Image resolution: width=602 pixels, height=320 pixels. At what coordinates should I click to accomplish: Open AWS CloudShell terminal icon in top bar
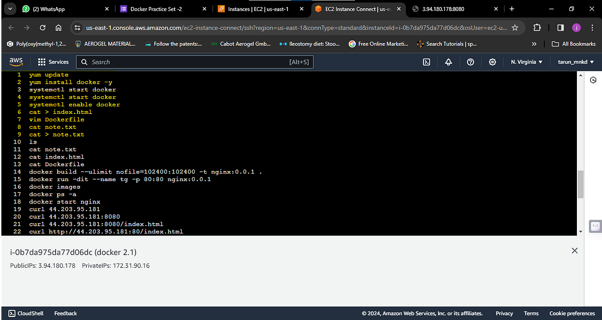(x=426, y=62)
